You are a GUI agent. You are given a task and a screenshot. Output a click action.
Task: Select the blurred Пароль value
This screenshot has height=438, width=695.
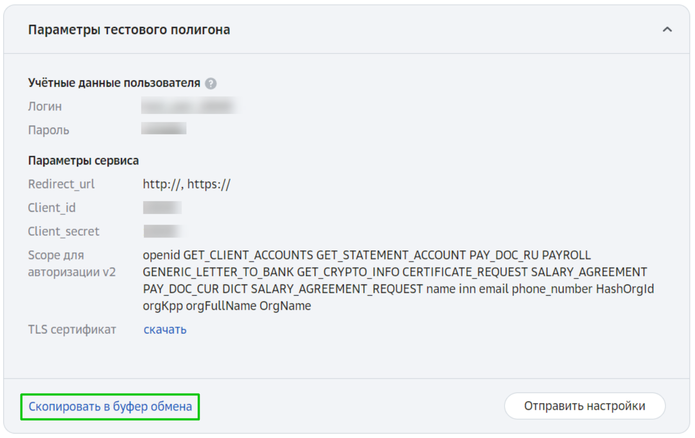pos(164,129)
